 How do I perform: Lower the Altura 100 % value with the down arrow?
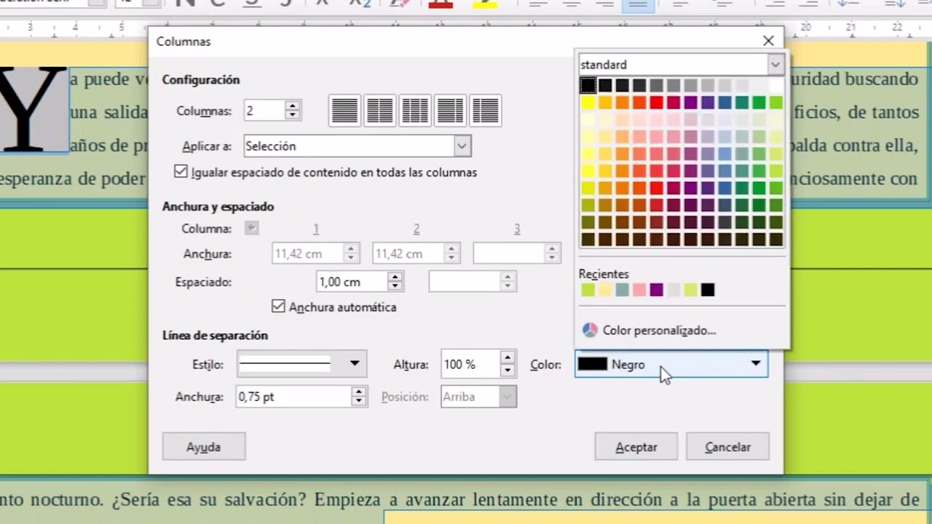click(x=508, y=370)
